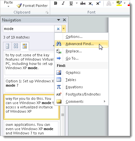Click the Paste button label
Viewport: 135px width, 141px height.
tap(8, 2)
